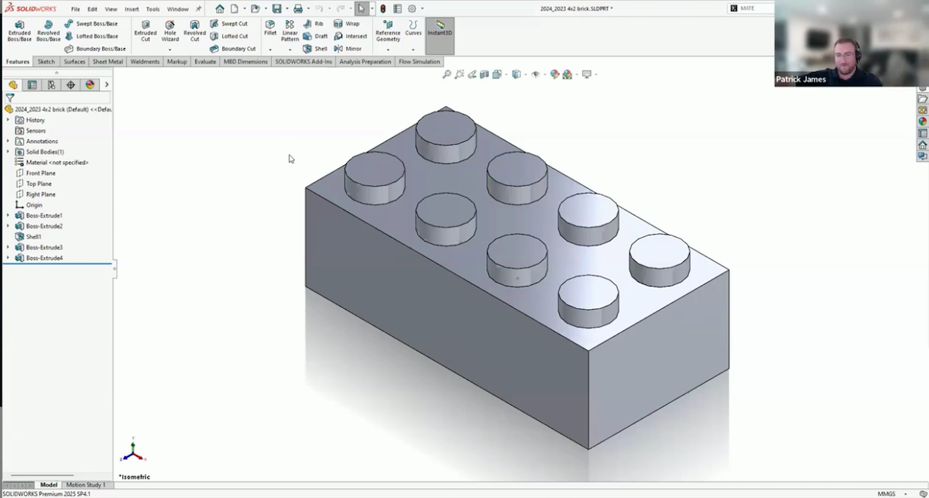
Task: Toggle Instant3D mode
Action: 439,31
